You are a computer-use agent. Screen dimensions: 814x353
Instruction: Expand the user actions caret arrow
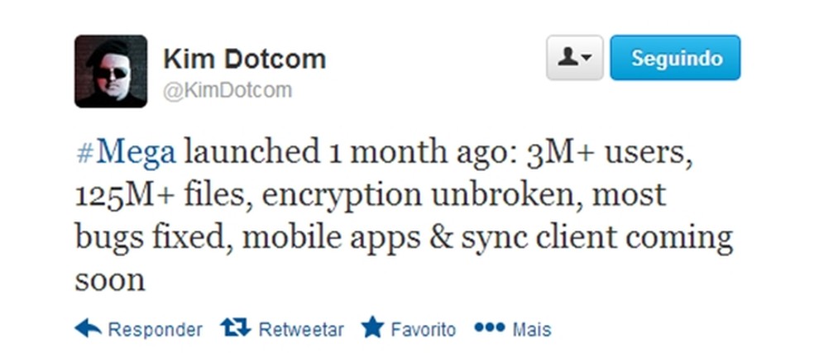587,59
